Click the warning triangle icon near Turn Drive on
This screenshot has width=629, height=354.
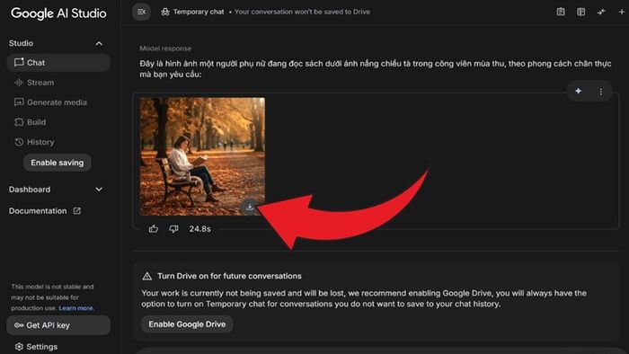click(x=147, y=276)
